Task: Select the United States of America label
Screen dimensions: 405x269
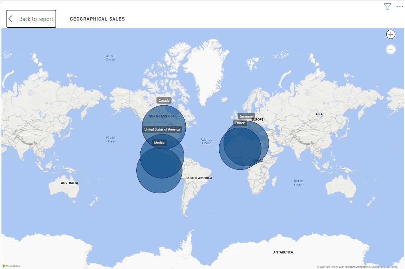Action: (162, 129)
